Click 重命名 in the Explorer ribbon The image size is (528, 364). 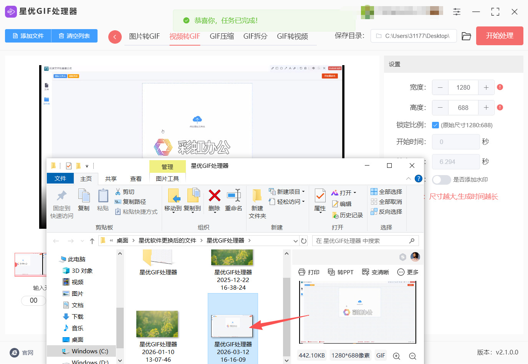point(233,200)
